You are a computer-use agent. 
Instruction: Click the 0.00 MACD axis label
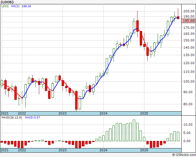tap(187, 141)
